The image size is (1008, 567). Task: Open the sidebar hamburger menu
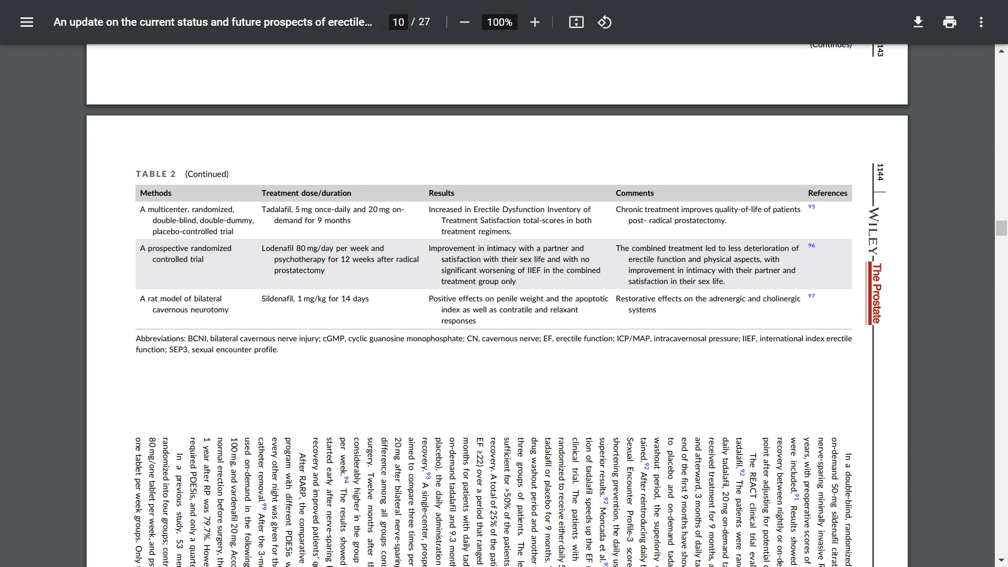click(27, 22)
